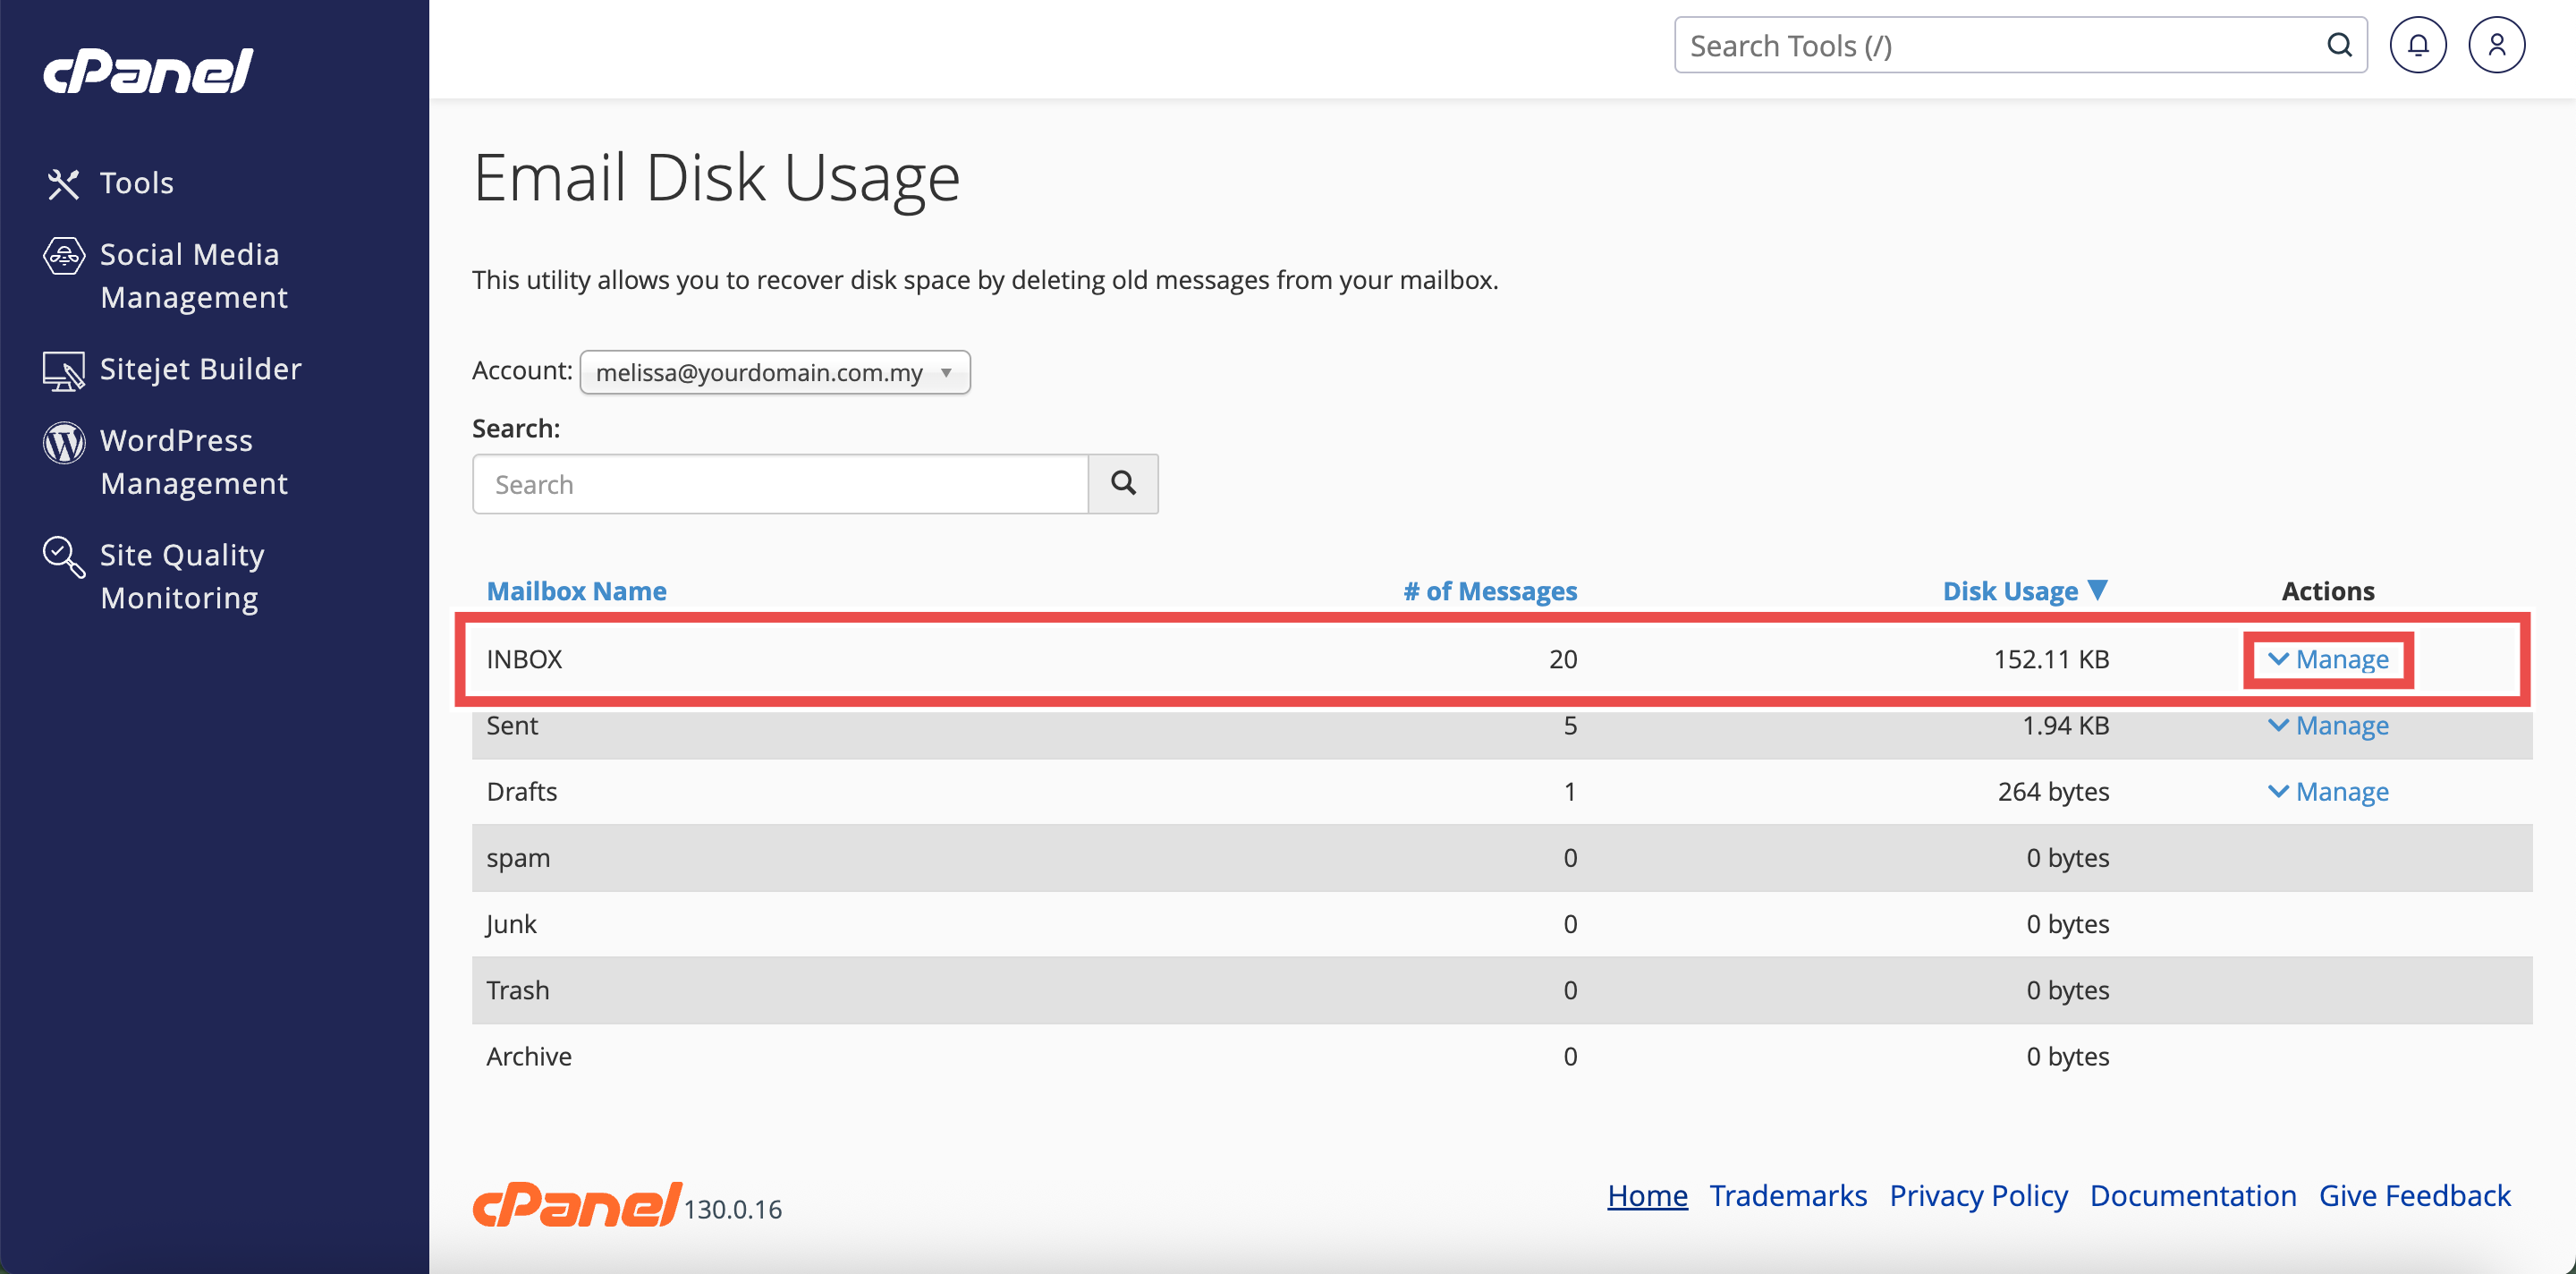Image resolution: width=2576 pixels, height=1274 pixels.
Task: Click the cPanel logo in sidebar
Action: pos(148,71)
